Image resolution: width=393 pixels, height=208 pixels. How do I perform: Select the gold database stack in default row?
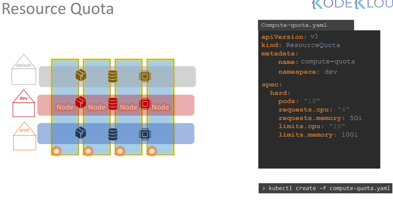pos(113,77)
